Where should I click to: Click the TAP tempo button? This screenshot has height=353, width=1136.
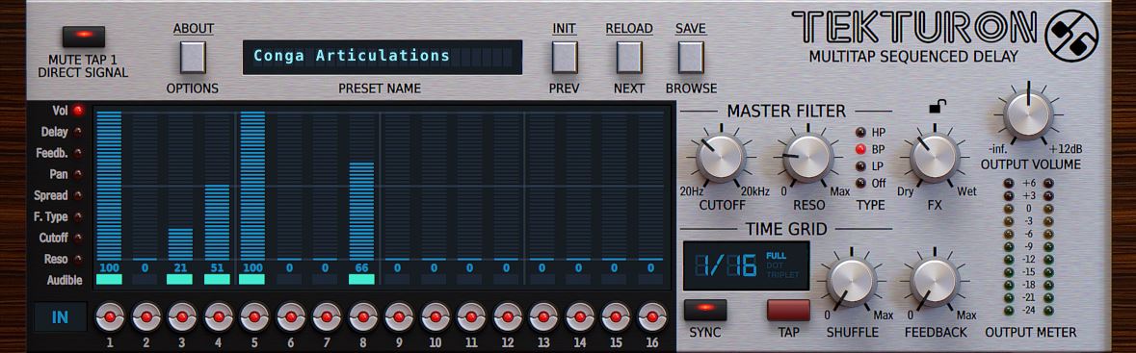788,311
